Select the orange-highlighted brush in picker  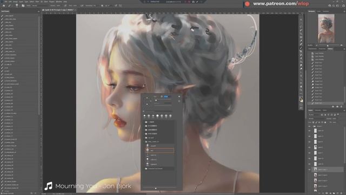pos(159,151)
